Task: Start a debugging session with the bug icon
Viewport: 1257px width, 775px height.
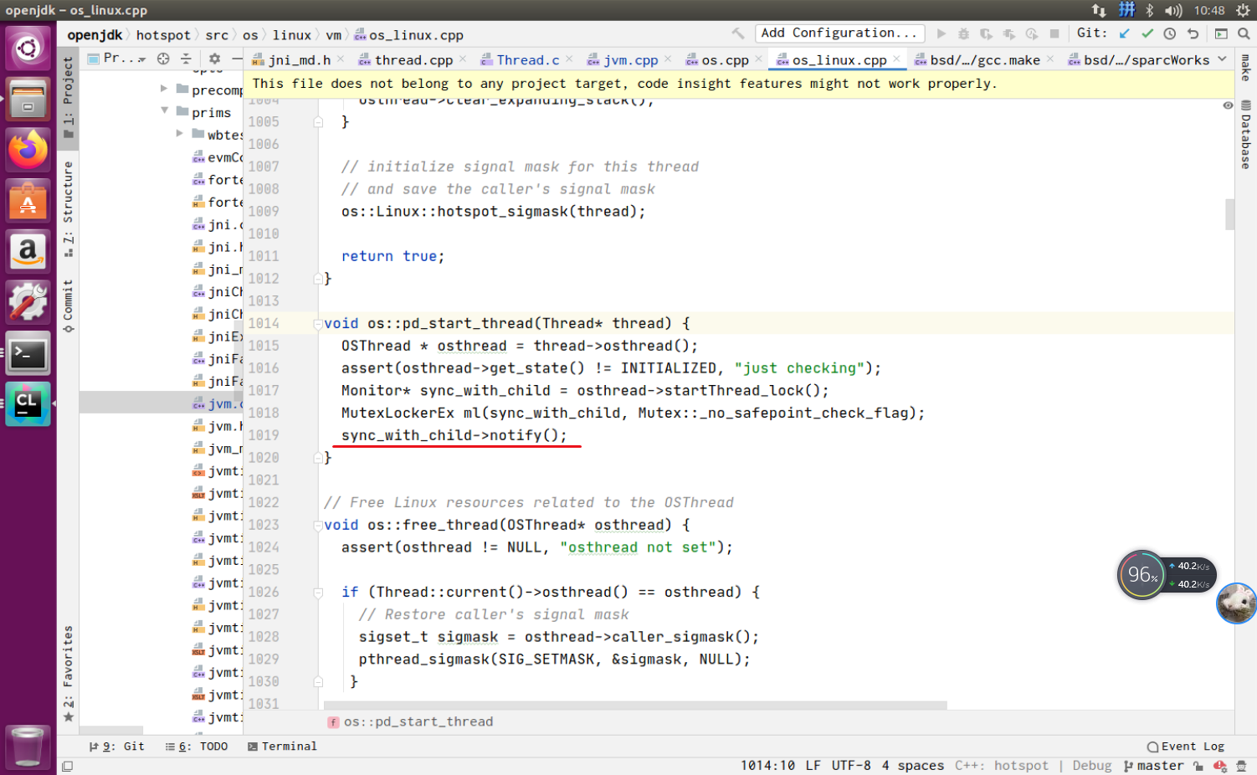Action: point(964,33)
